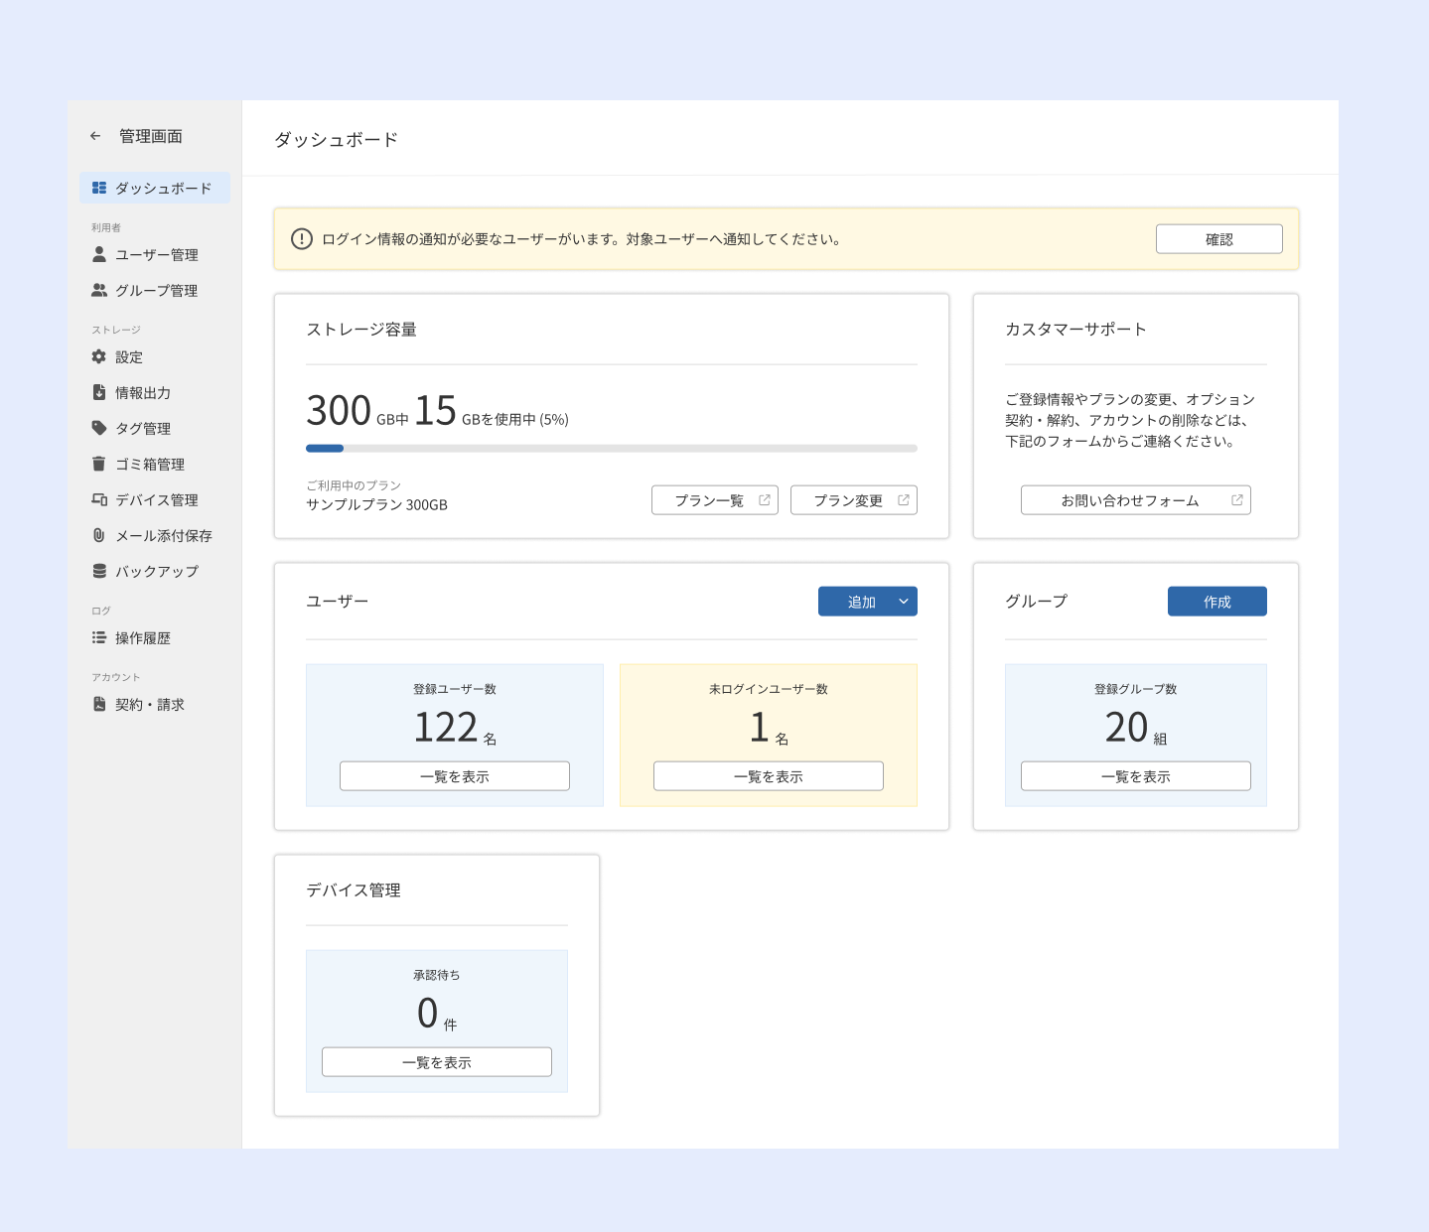Click the ゴミ箱管理 trash icon

click(x=99, y=464)
